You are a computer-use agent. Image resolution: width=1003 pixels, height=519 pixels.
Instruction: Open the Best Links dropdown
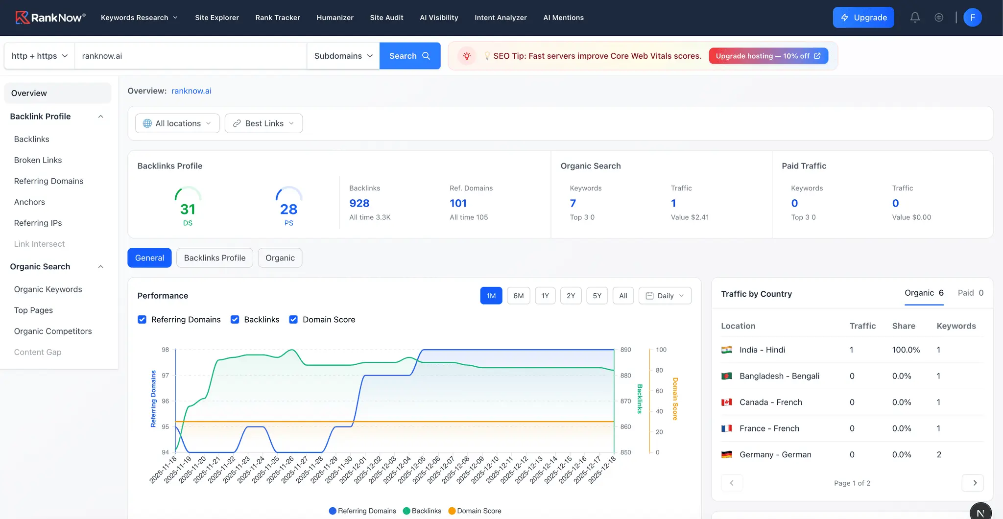click(263, 123)
